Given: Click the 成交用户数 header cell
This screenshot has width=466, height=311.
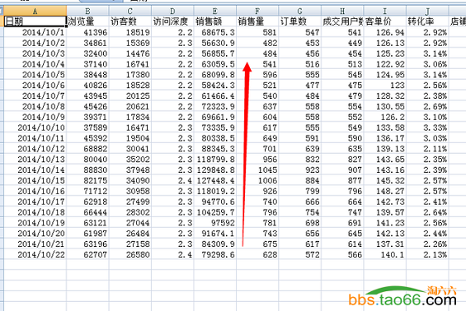Looking at the screenshot, I should (342, 21).
